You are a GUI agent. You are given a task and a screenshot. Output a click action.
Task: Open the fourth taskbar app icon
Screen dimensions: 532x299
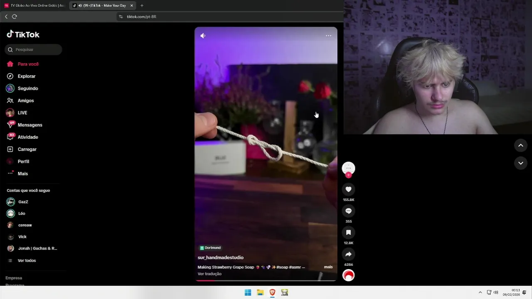(x=284, y=292)
